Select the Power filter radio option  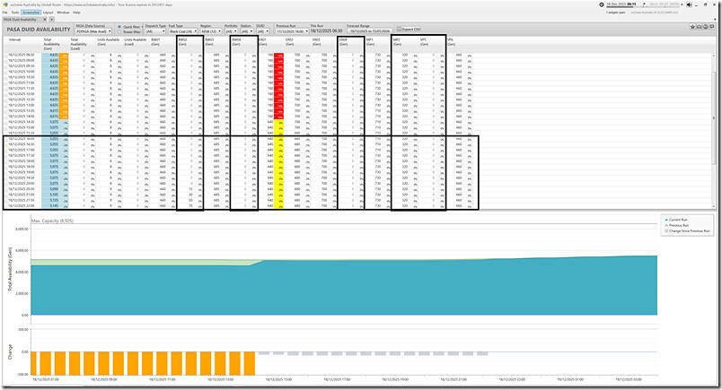(x=121, y=30)
